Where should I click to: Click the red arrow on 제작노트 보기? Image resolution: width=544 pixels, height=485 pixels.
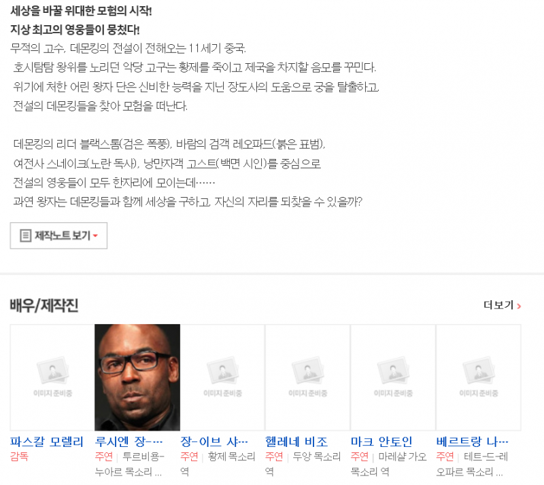95,236
